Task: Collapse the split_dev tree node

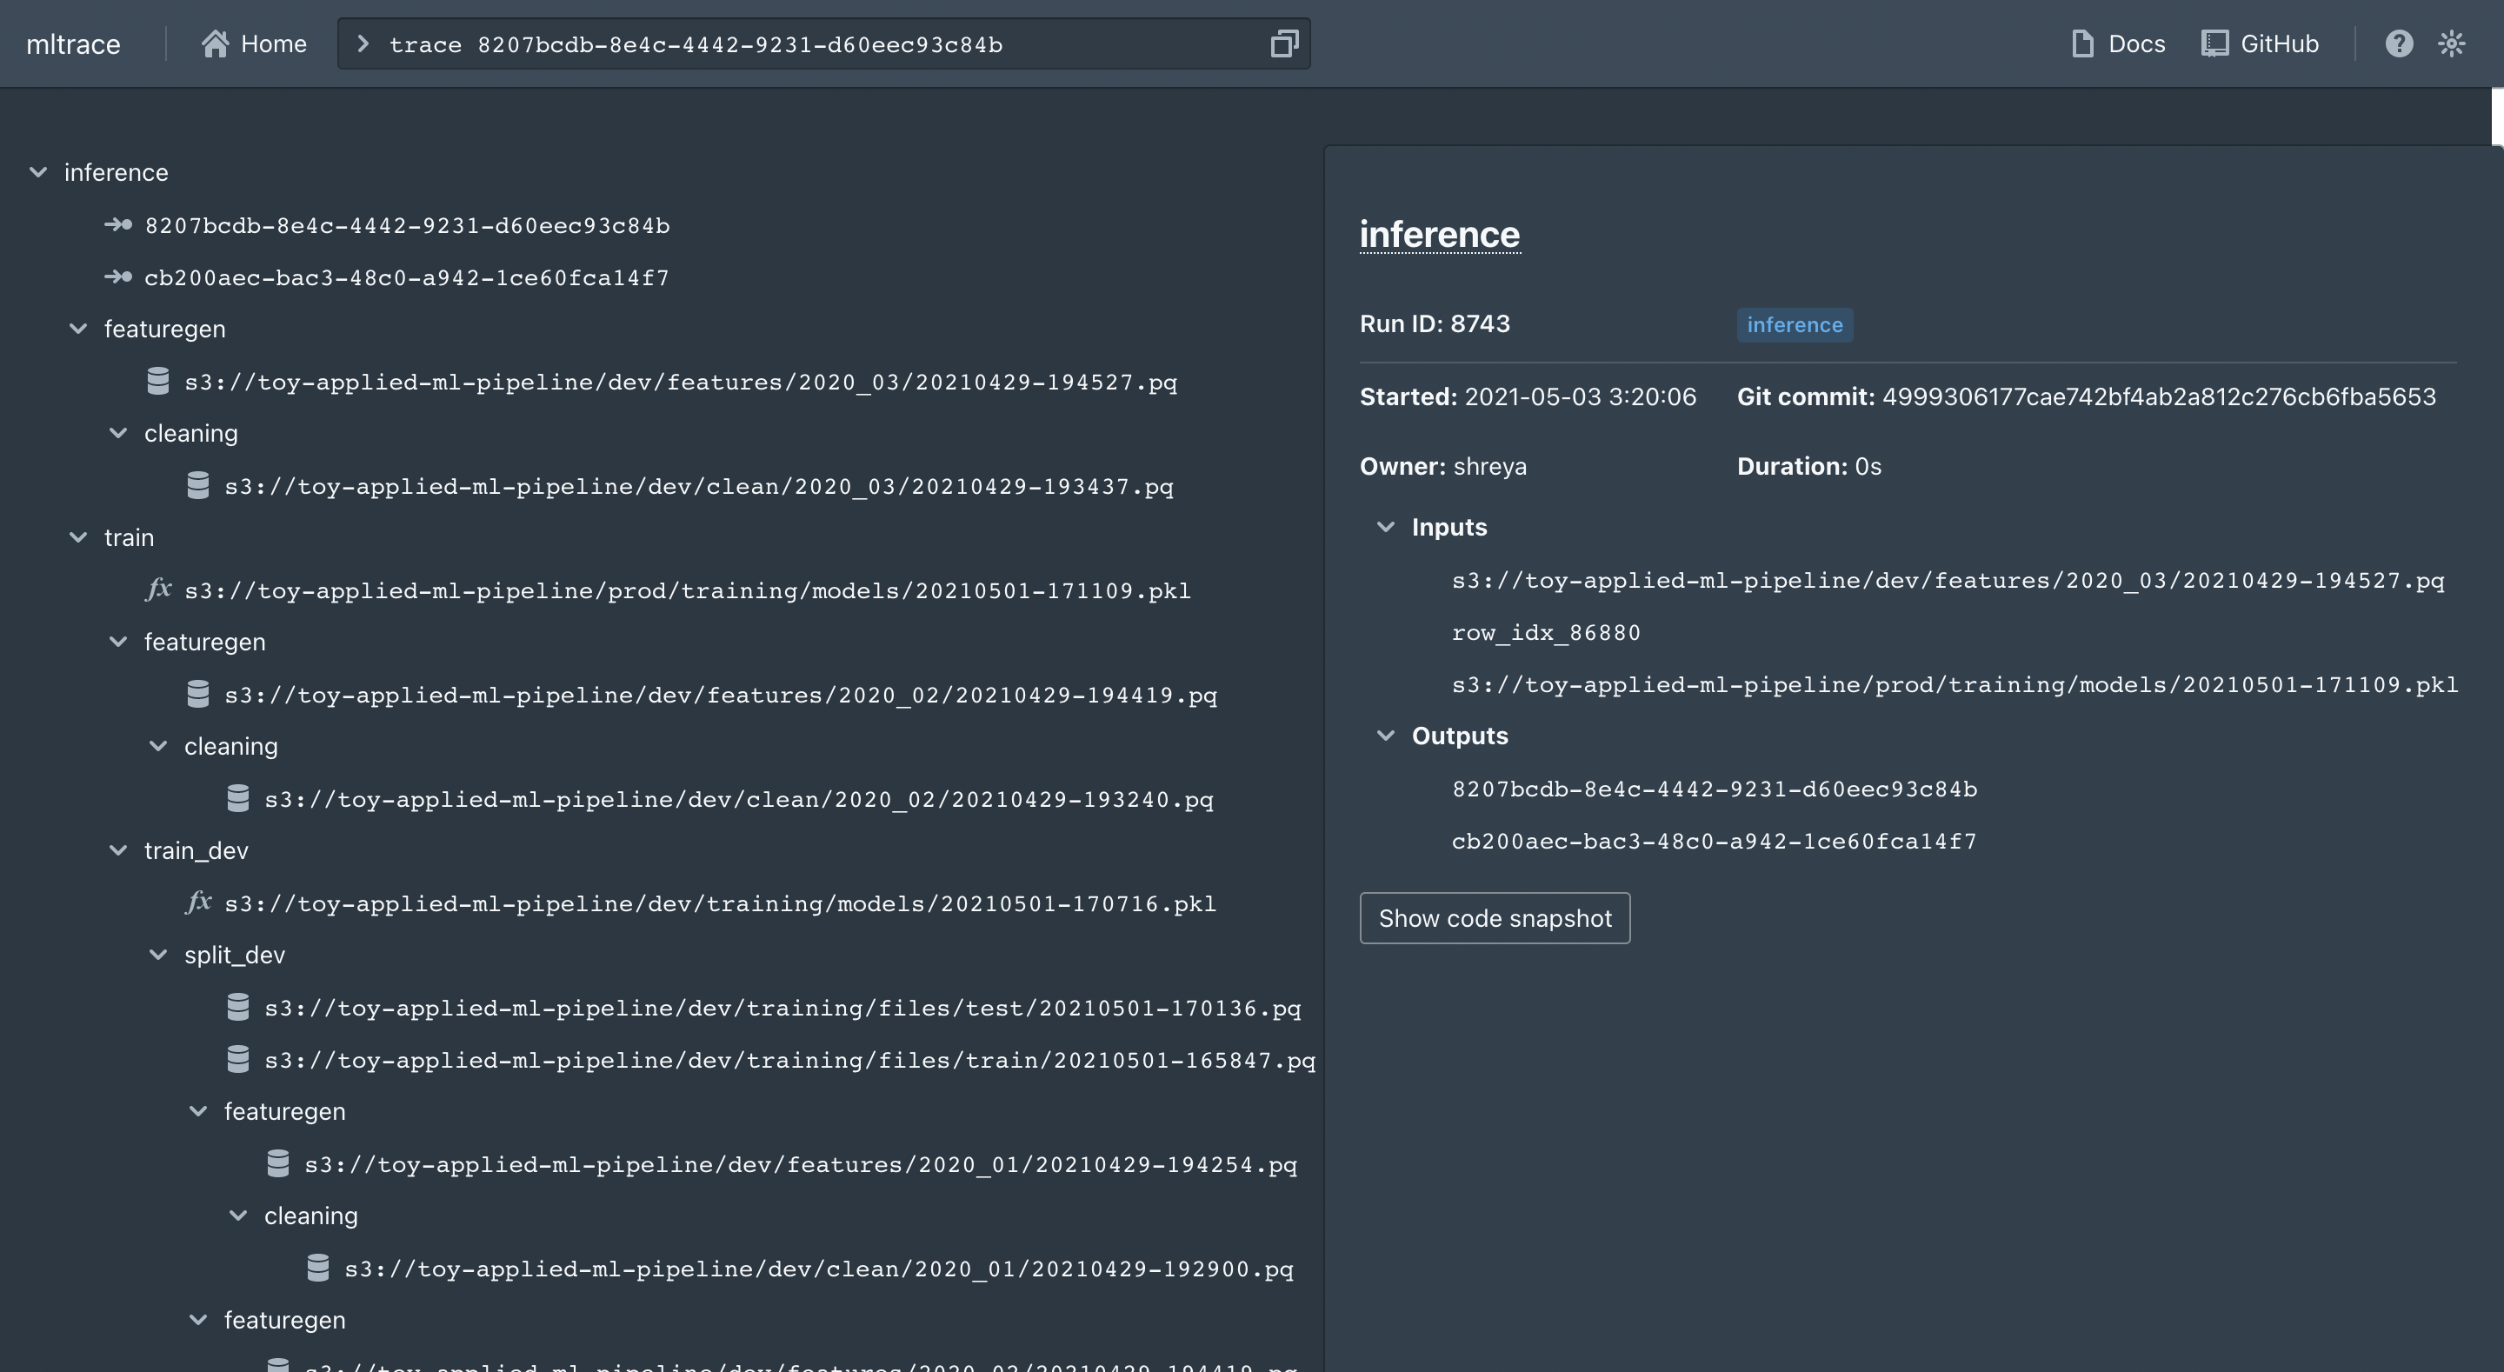Action: (x=157, y=955)
